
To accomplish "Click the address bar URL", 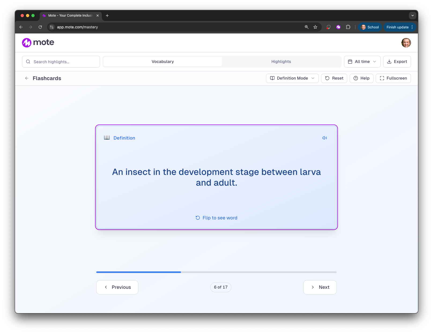I will 77,27.
